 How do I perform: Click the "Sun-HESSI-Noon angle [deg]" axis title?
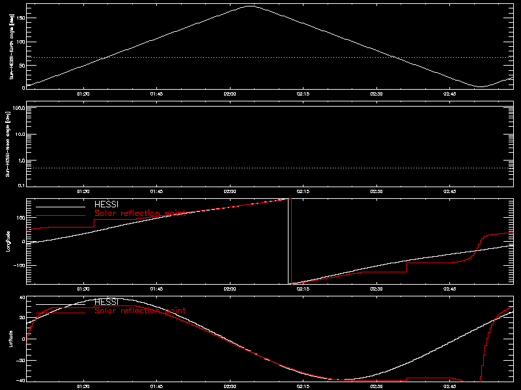(x=8, y=144)
